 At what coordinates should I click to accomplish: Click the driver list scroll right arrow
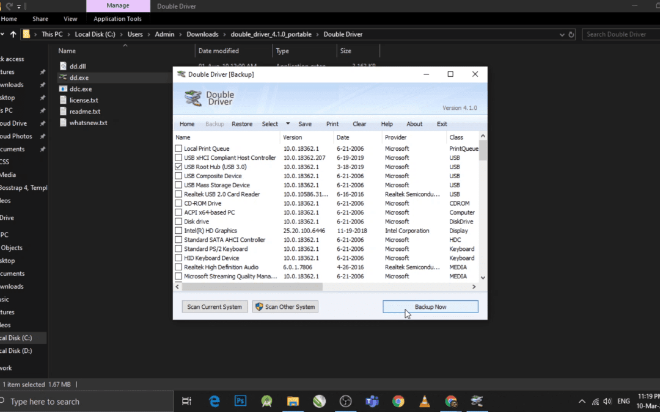tap(474, 287)
